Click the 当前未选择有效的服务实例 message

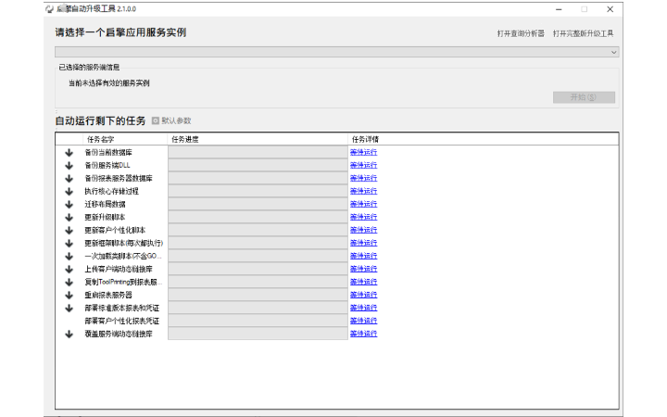point(109,83)
